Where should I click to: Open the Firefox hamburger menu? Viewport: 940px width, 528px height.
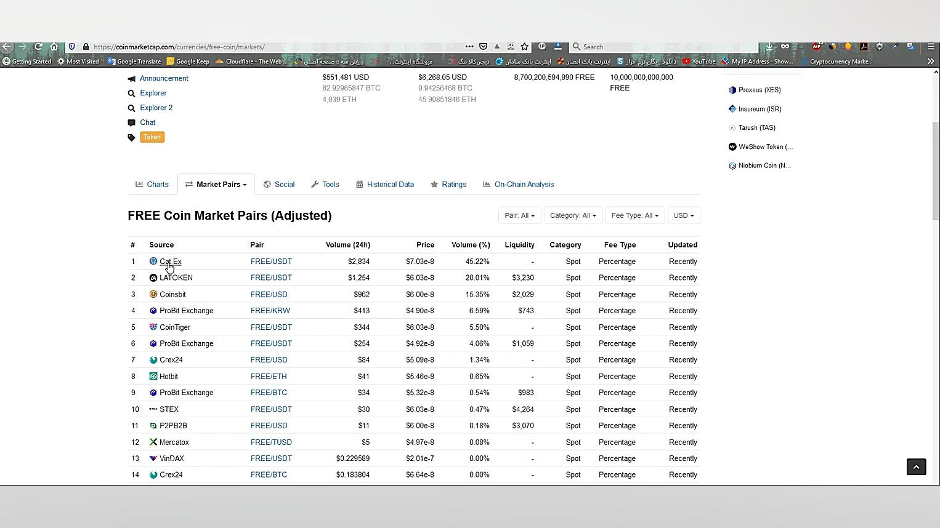coord(931,47)
